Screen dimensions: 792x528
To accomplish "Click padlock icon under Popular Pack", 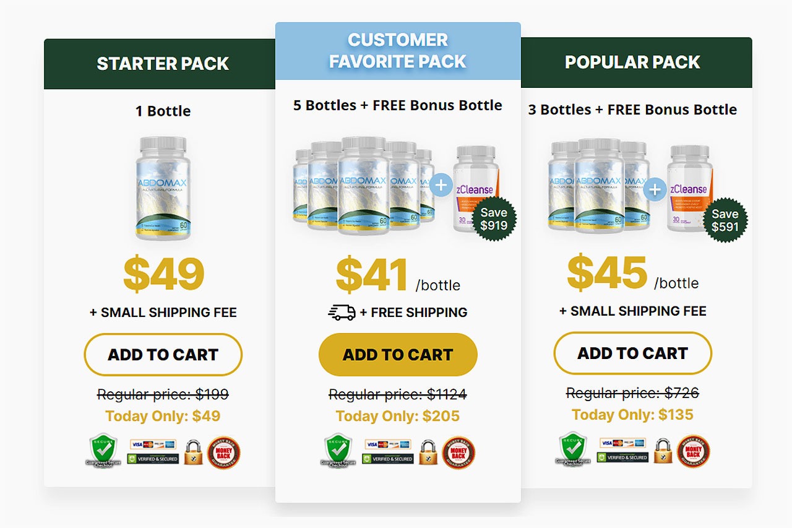I will (663, 451).
